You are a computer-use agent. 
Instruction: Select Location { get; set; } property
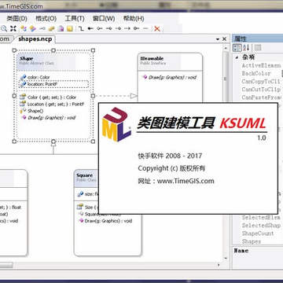pos(52,104)
